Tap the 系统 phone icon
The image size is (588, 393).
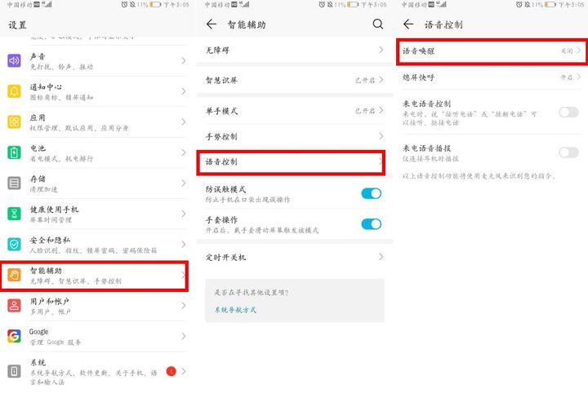(x=14, y=371)
